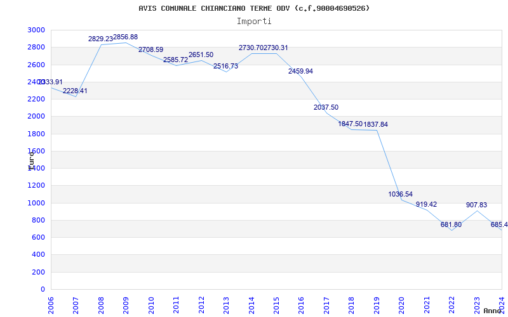Click the Euro y-axis label
Viewport: 508px width, 317px height.
[31, 159]
